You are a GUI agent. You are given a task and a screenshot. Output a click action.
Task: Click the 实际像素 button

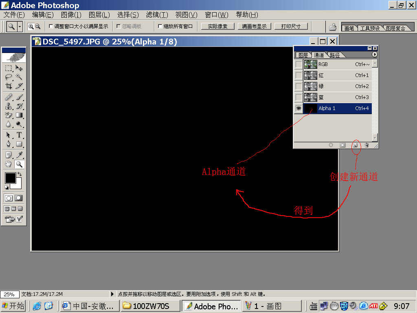(217, 26)
